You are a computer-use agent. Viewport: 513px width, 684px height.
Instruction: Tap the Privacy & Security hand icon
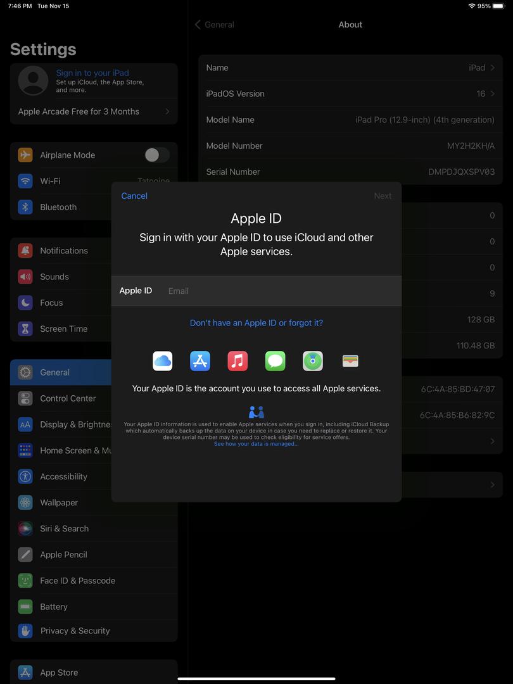tap(25, 631)
